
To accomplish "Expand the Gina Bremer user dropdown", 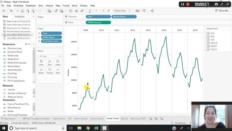I will click(x=190, y=123).
